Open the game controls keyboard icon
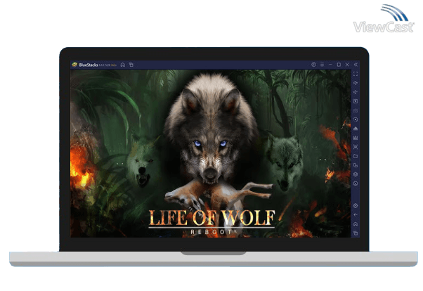Image resolution: width=423 pixels, height=291 pixels. (356, 110)
